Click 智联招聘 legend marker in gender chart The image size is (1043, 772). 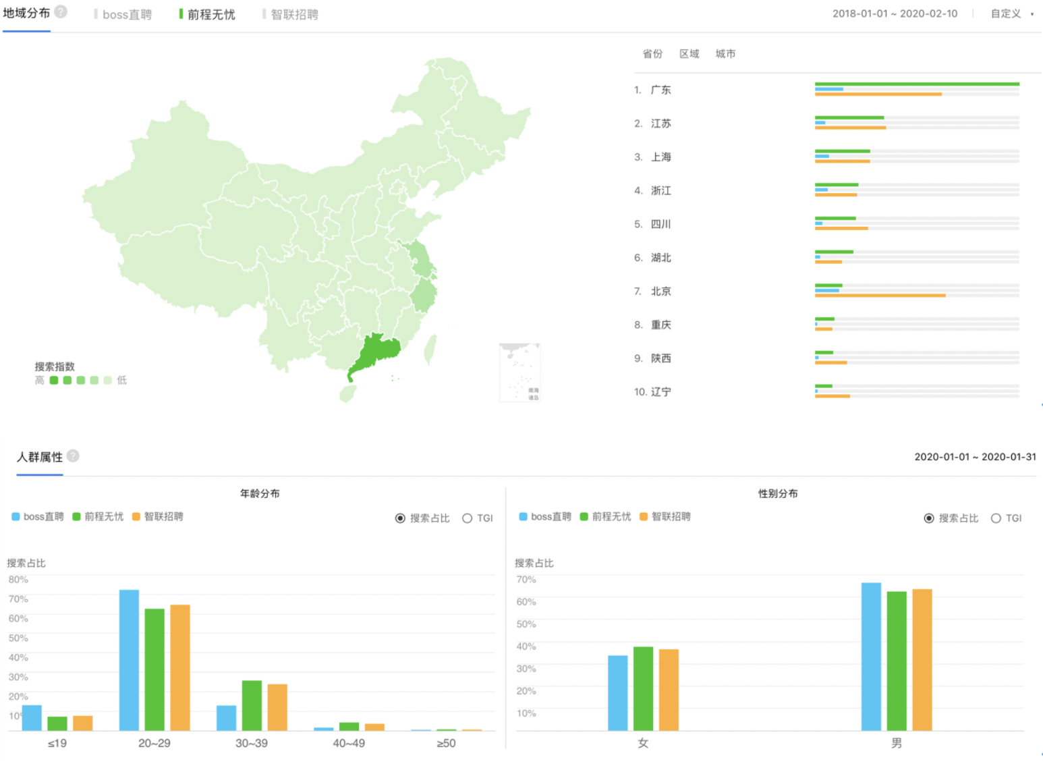click(x=643, y=517)
